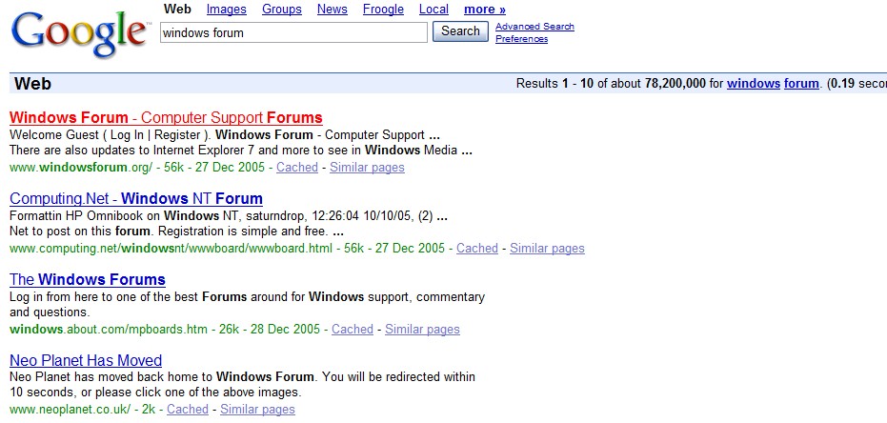Open the Computing.Net Windows NT Forum result
Viewport: 887px width, 423px height.
135,198
